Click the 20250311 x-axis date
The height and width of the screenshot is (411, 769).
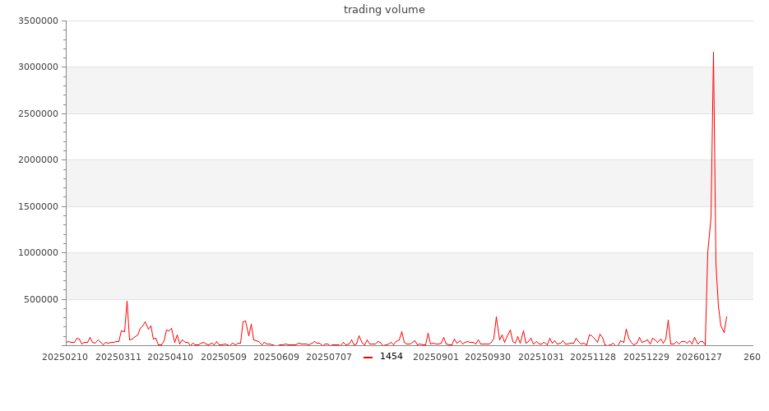coord(119,358)
